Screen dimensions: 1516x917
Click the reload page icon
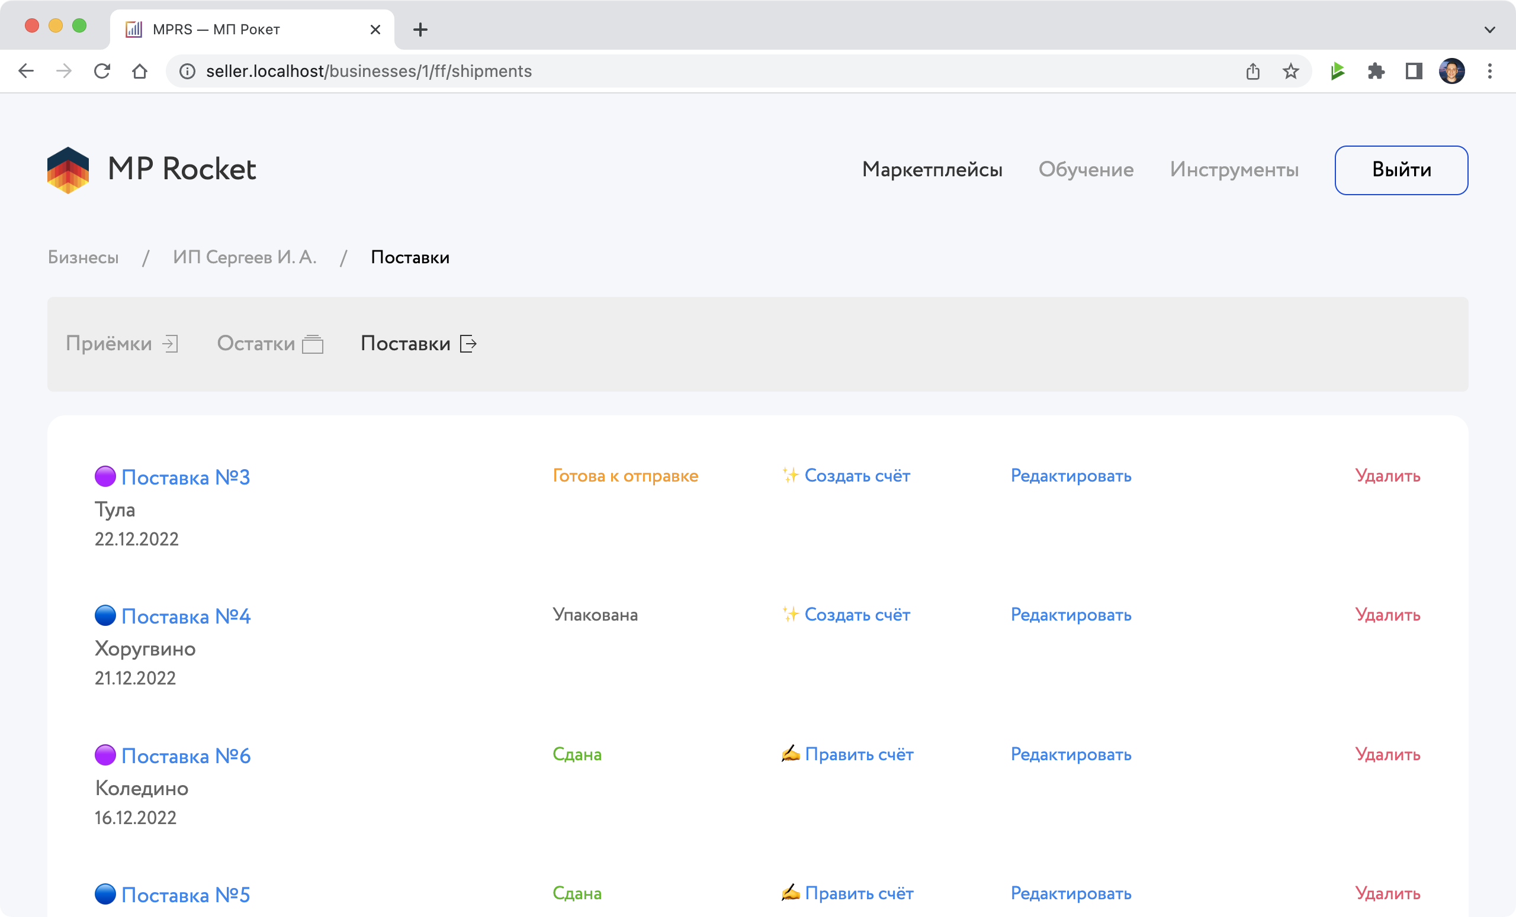pyautogui.click(x=102, y=72)
